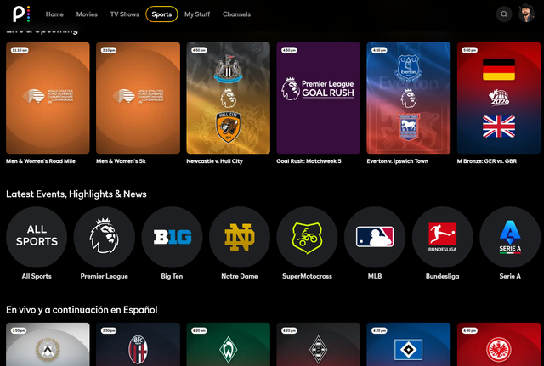Click the Newcastle v. Hull City title
Screen dimensions: 544x366
click(x=215, y=161)
